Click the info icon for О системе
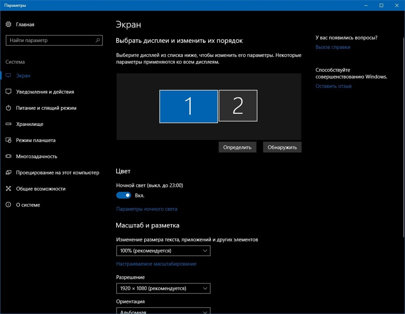The height and width of the screenshot is (314, 405). pyautogui.click(x=9, y=205)
